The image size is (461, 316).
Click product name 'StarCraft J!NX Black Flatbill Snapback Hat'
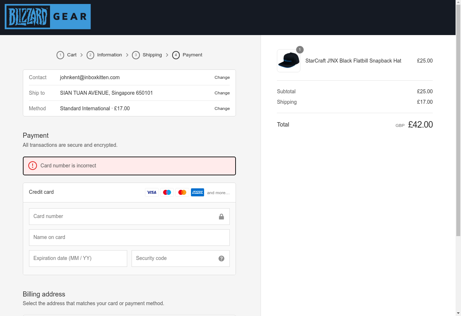[x=353, y=61]
